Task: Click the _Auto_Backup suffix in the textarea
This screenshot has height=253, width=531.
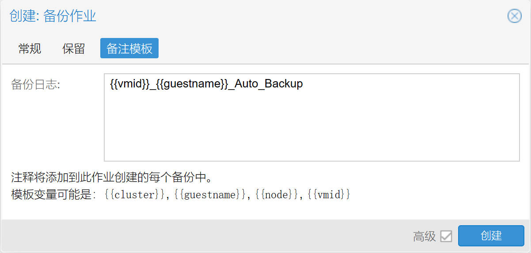Action: pos(265,84)
